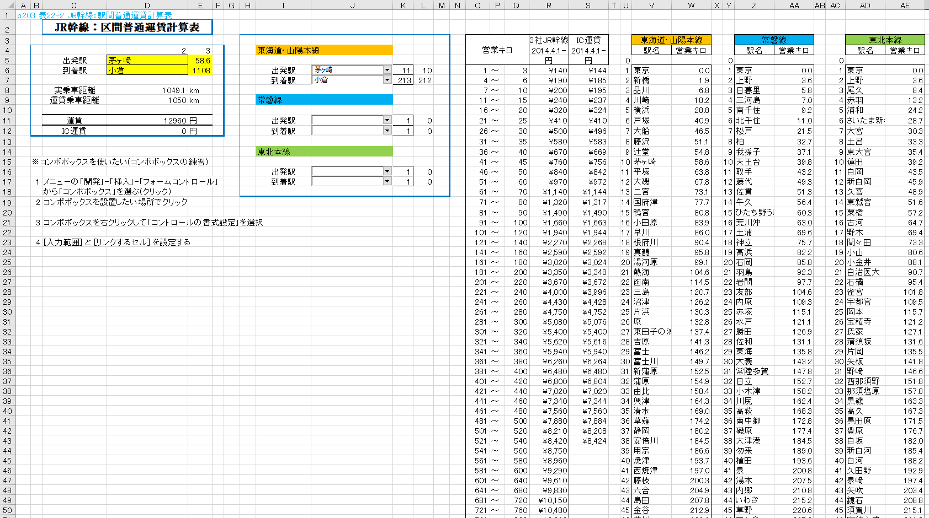Click the IC運賃 label in the fare box

73,131
